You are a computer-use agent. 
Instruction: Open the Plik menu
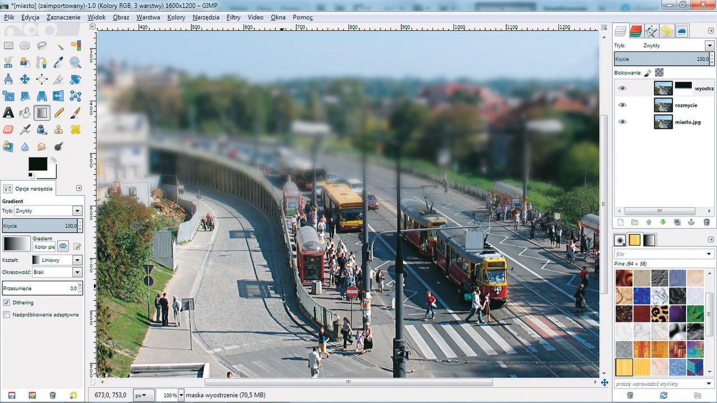9,17
